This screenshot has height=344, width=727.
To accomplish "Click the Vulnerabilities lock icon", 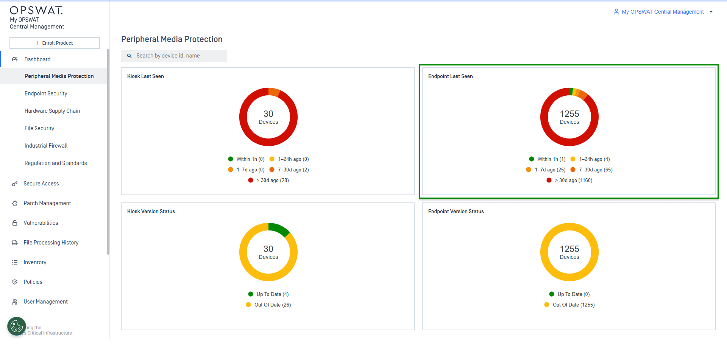I will pyautogui.click(x=15, y=223).
